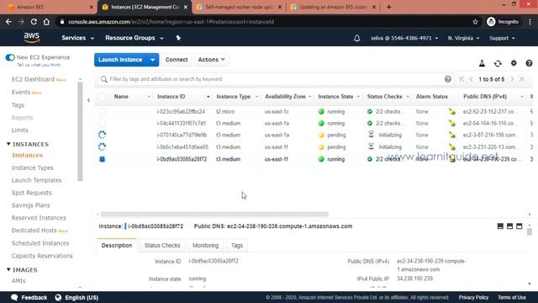Switch to the Status Checks tab

162,246
